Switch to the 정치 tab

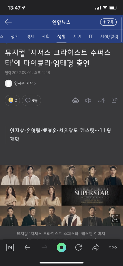pyautogui.click(x=15, y=36)
